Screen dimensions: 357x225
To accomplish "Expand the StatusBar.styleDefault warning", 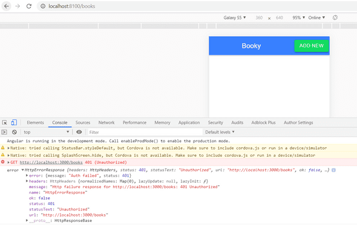I will click(8, 148).
